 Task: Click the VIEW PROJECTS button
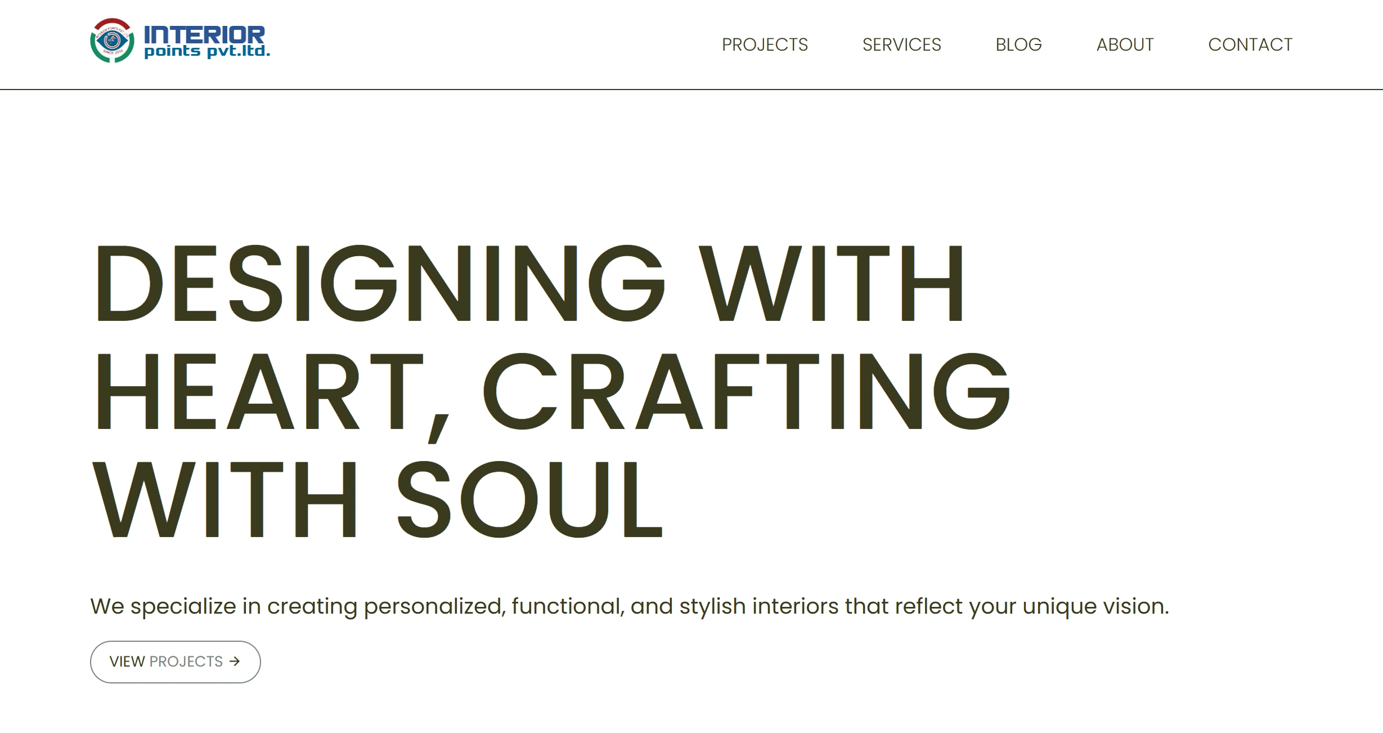point(176,662)
